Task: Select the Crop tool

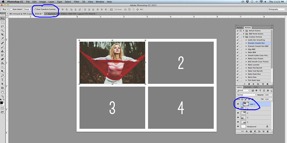Action: click(2, 34)
